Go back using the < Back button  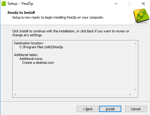(88, 109)
